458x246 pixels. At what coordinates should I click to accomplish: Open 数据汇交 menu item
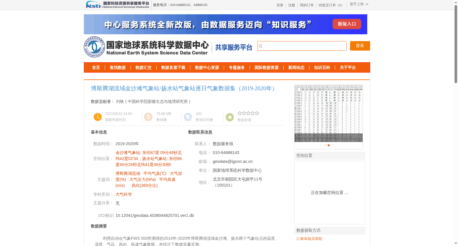click(x=143, y=67)
